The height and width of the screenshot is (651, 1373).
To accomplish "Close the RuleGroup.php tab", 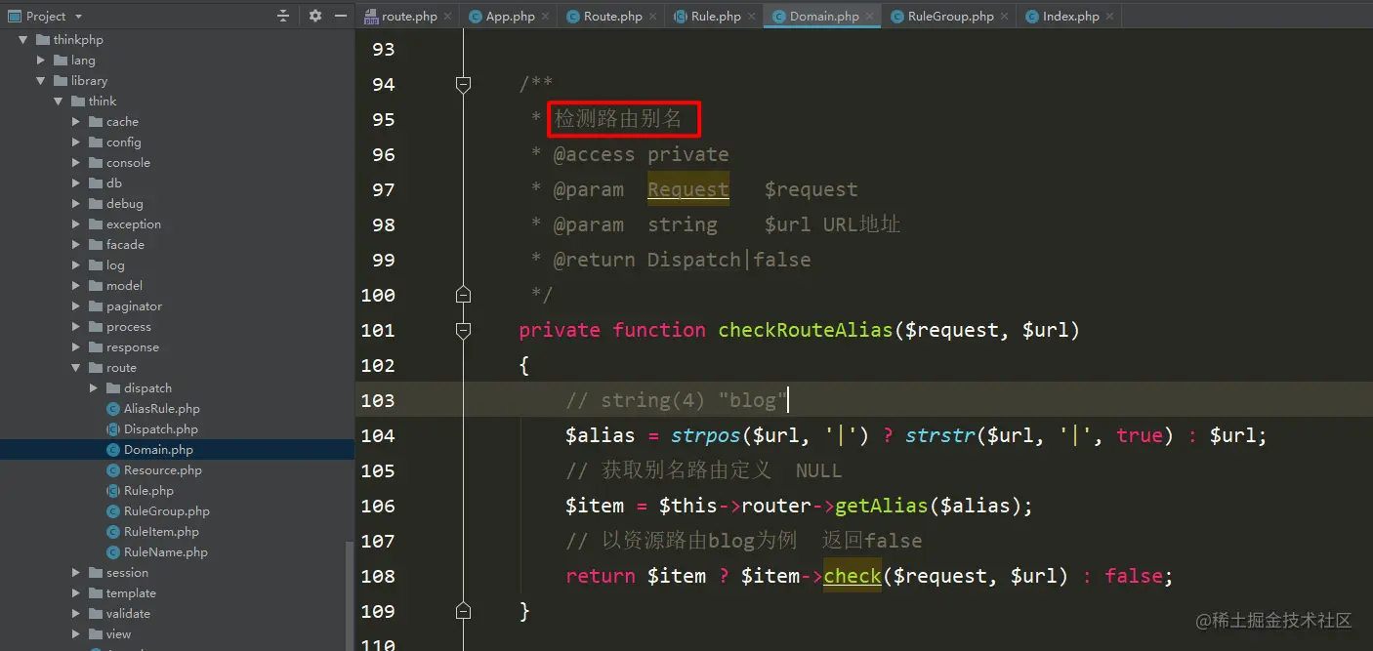I will coord(1004,17).
